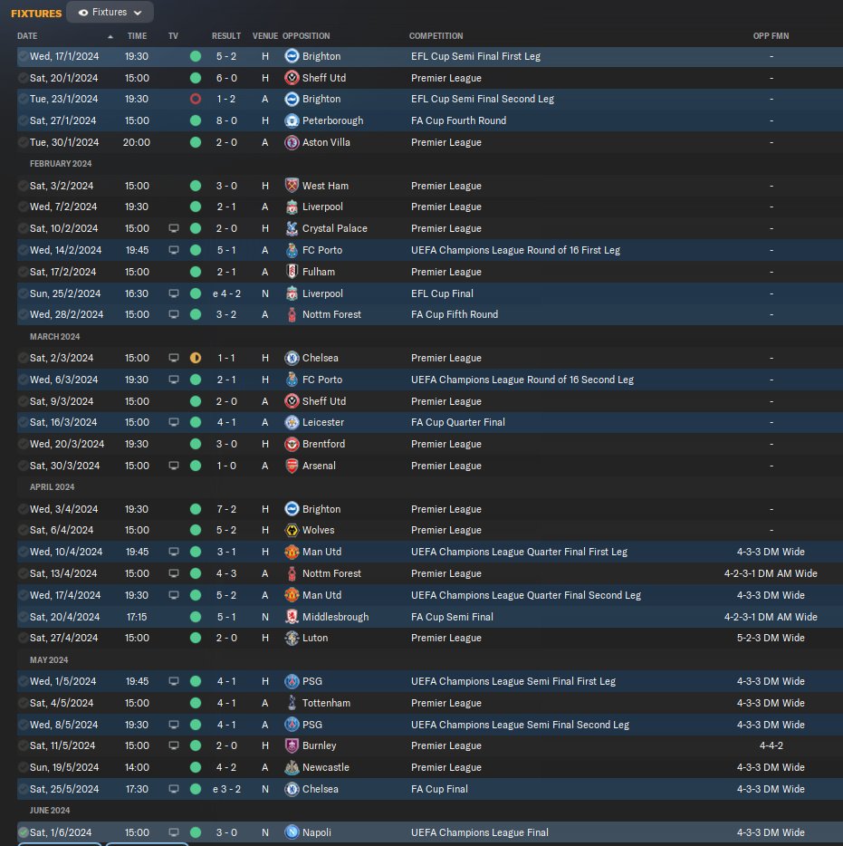Open the Fixtures view dropdown

pos(110,13)
